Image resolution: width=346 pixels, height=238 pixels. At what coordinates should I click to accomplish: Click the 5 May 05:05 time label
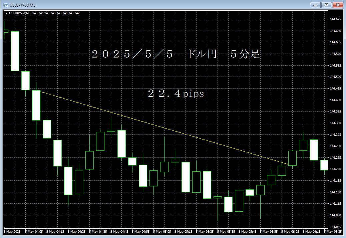162,231
